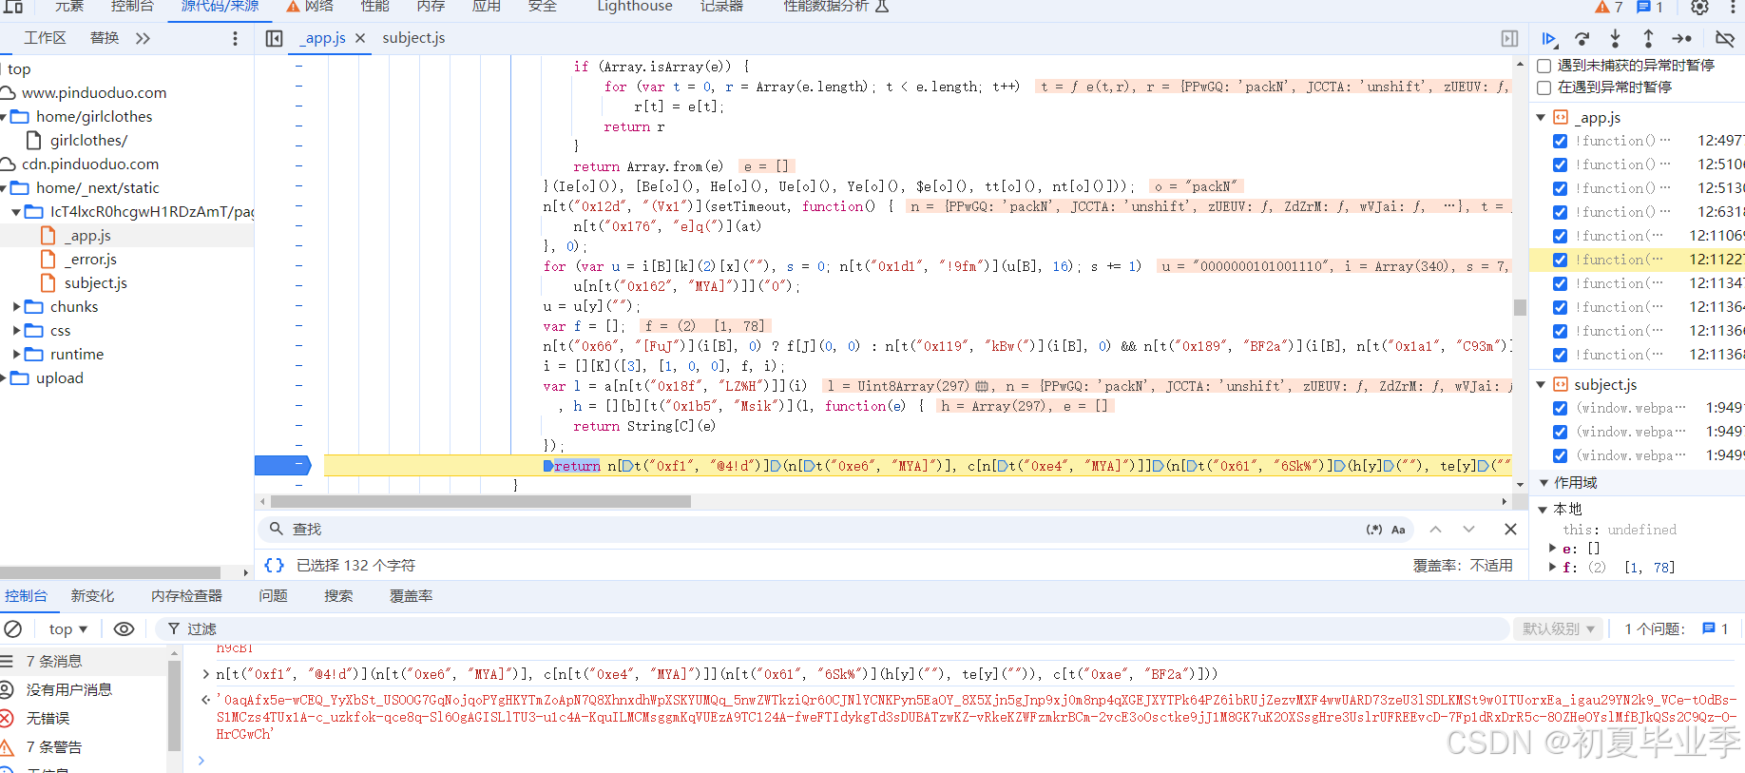
Task: Show more navigator tabs chevron
Action: (143, 39)
